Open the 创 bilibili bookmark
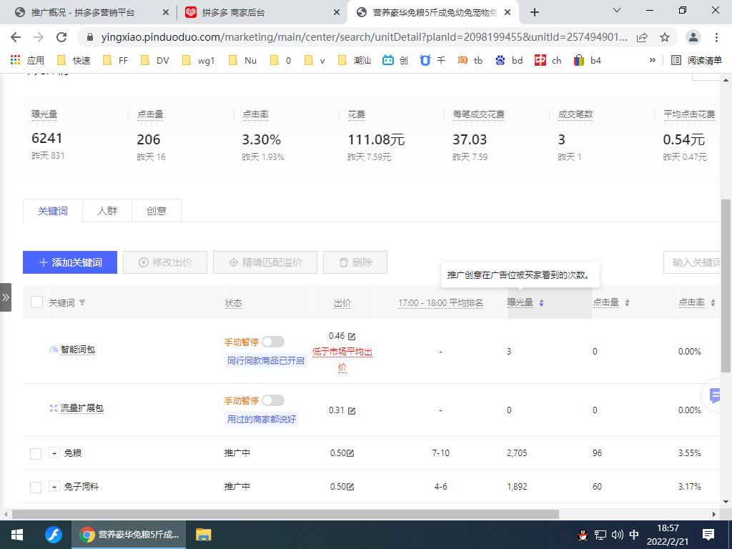This screenshot has height=549, width=732. click(395, 60)
